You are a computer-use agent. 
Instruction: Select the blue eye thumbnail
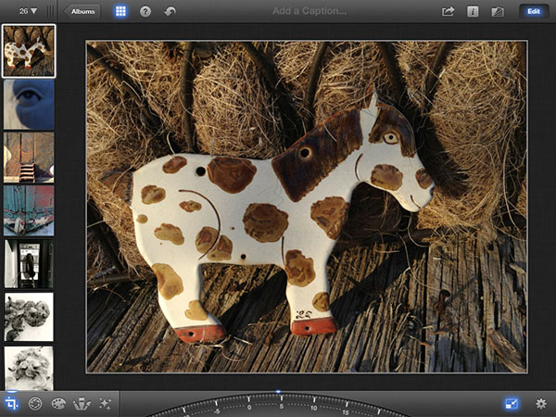click(29, 104)
